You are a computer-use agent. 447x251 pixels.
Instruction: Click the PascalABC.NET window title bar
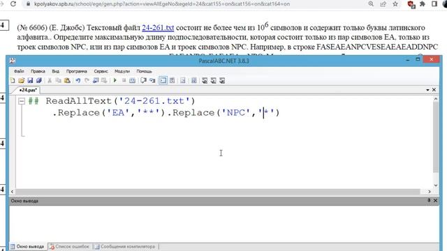[223, 61]
